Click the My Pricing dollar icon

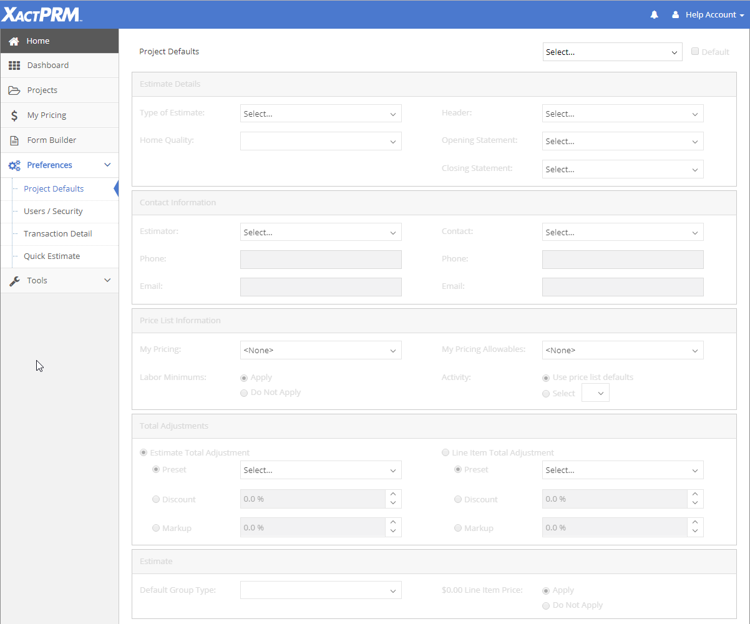(14, 115)
